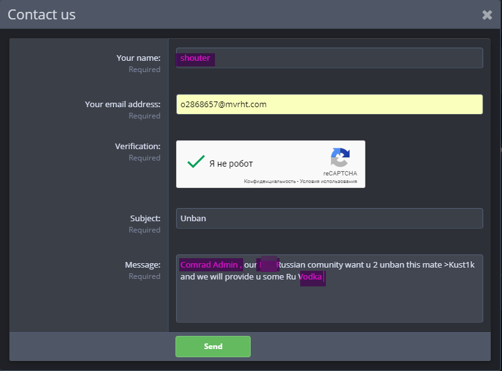This screenshot has width=502, height=371.
Task: Close the Contact us dialog
Action: pos(487,15)
